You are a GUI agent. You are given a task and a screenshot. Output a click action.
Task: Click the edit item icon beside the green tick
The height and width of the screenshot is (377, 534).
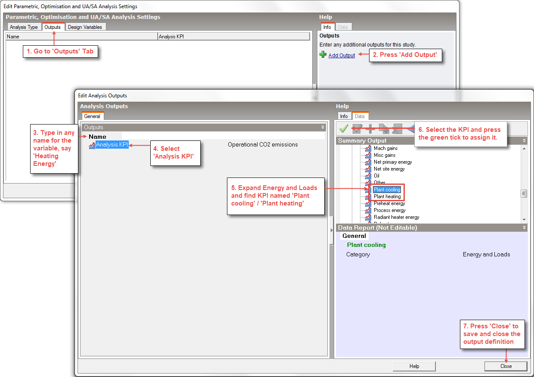click(357, 128)
